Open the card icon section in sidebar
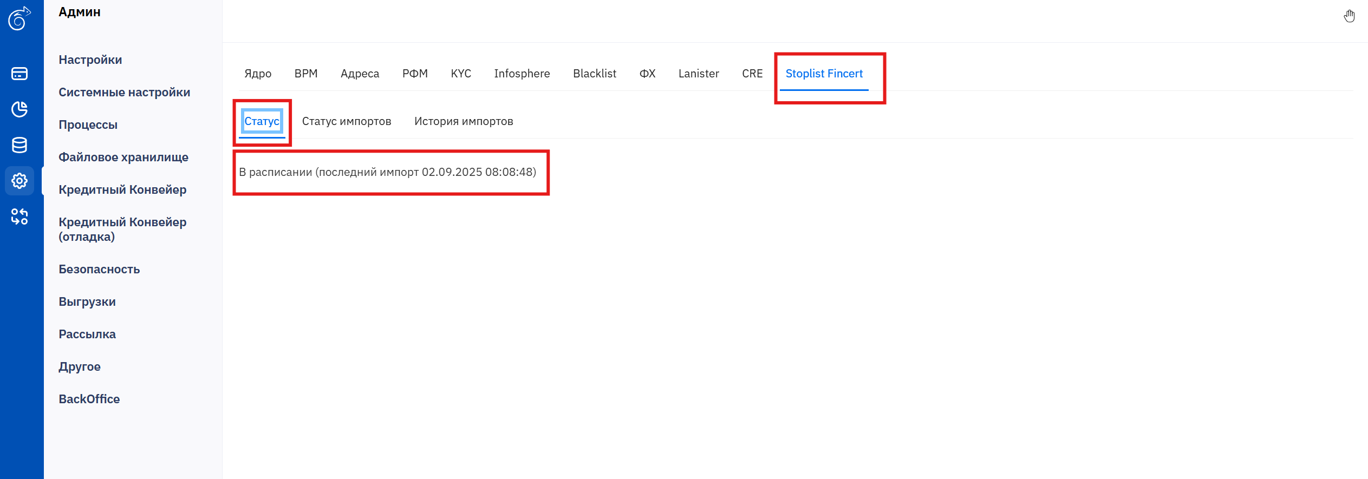Screen dimensions: 1368x479 pyautogui.click(x=19, y=74)
